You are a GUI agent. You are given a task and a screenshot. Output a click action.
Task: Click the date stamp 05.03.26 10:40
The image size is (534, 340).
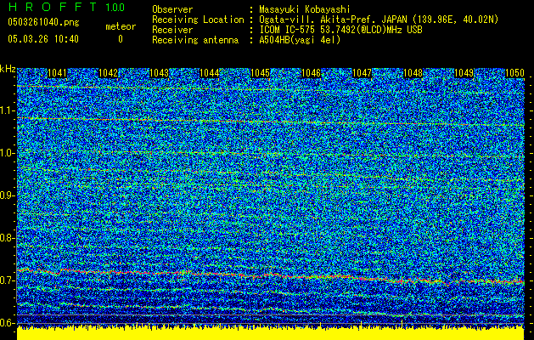point(43,39)
